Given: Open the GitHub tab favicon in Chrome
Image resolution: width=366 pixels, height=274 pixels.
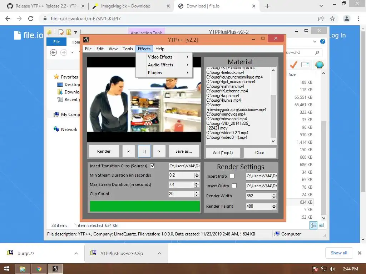Looking at the screenshot, I should tap(10, 6).
